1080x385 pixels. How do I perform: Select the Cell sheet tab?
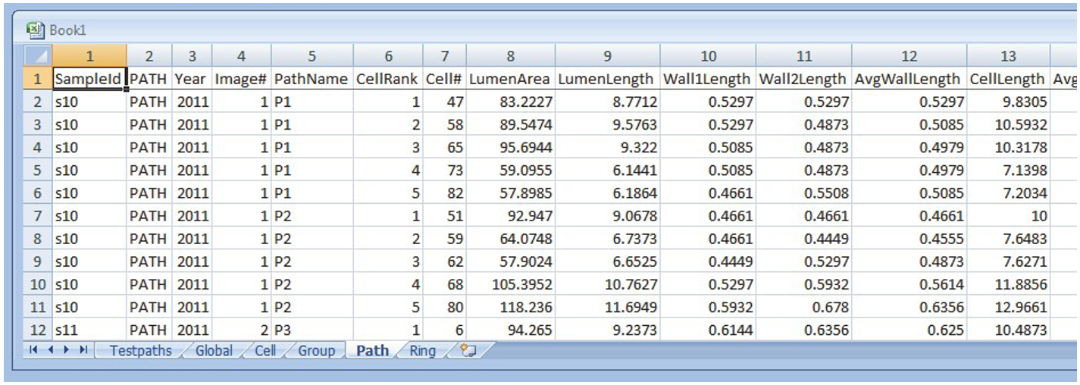click(x=265, y=351)
